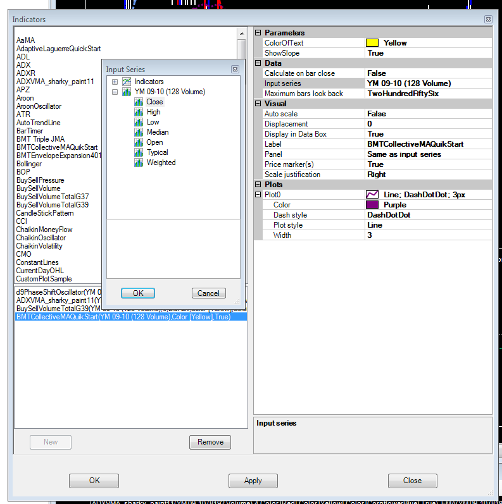Open the Dash style DashDotDot value

429,215
